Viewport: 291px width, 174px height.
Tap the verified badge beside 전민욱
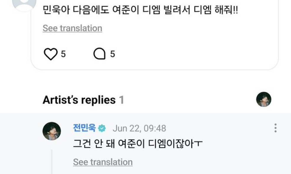tap(102, 128)
